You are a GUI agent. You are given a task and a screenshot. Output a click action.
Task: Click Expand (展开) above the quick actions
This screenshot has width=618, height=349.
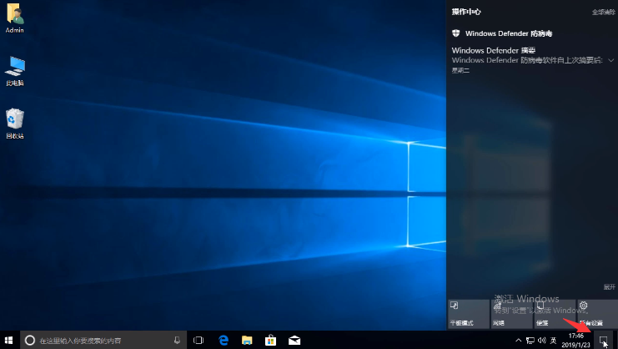(609, 286)
